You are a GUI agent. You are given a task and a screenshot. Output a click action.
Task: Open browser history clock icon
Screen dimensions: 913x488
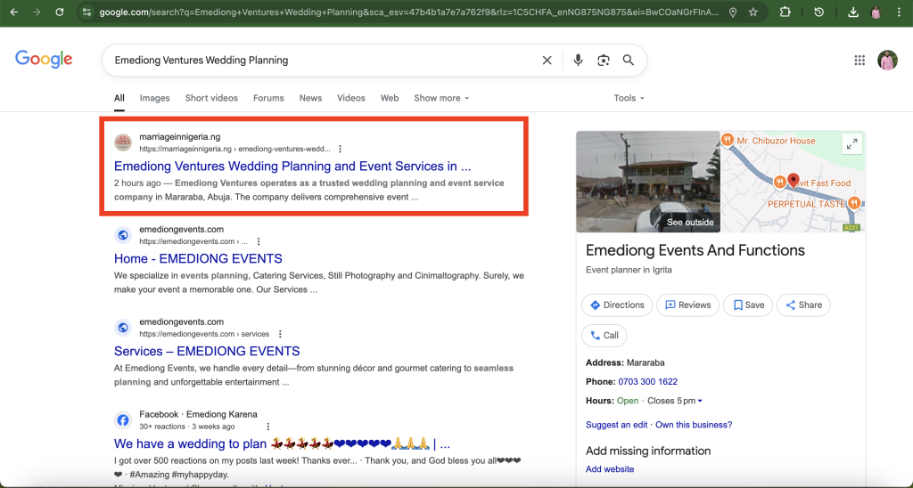[x=819, y=12]
